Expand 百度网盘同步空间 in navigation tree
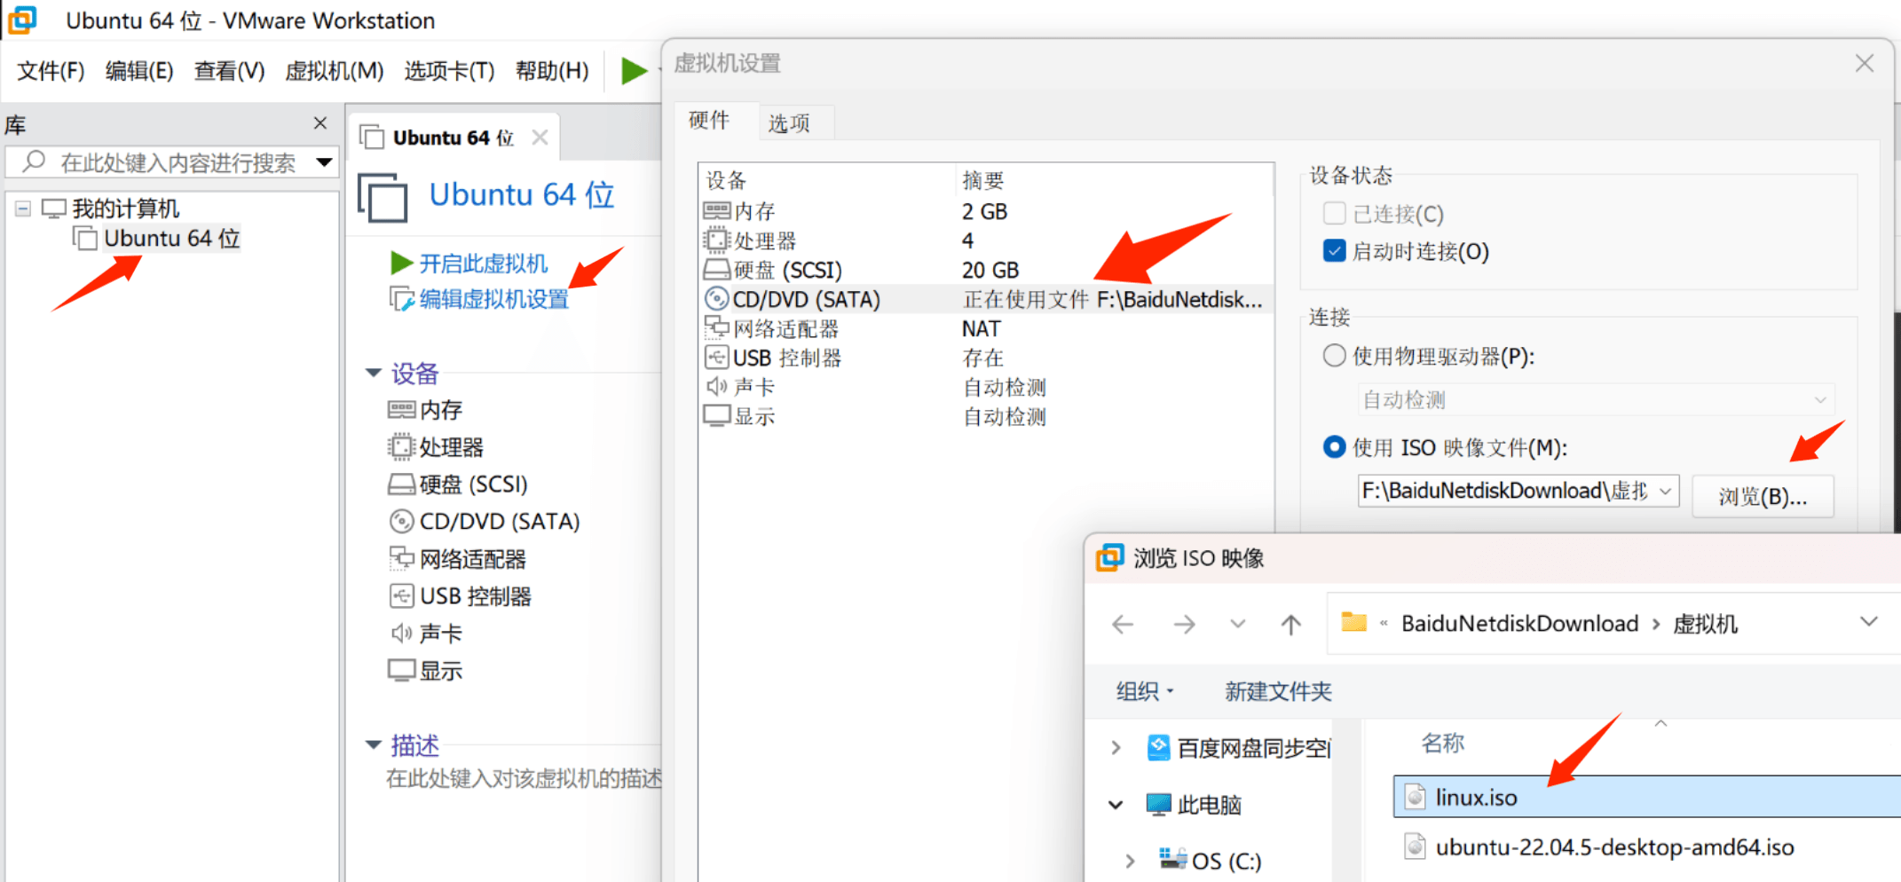This screenshot has height=882, width=1901. pyautogui.click(x=1116, y=749)
